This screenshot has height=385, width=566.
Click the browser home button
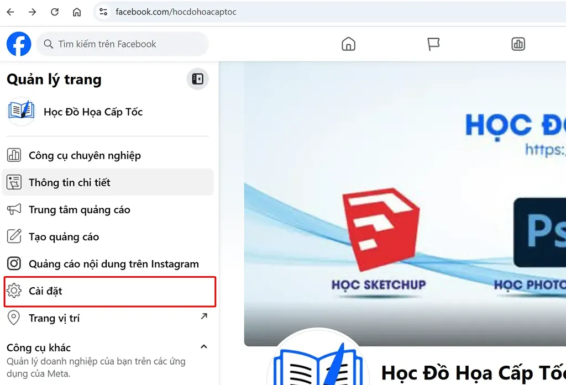[77, 12]
